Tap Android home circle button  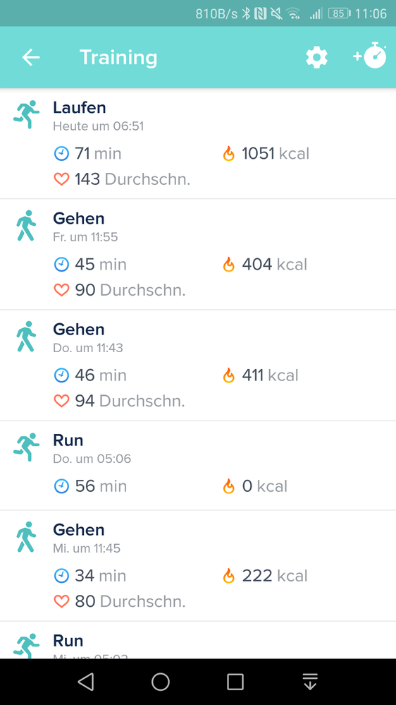pos(160,682)
